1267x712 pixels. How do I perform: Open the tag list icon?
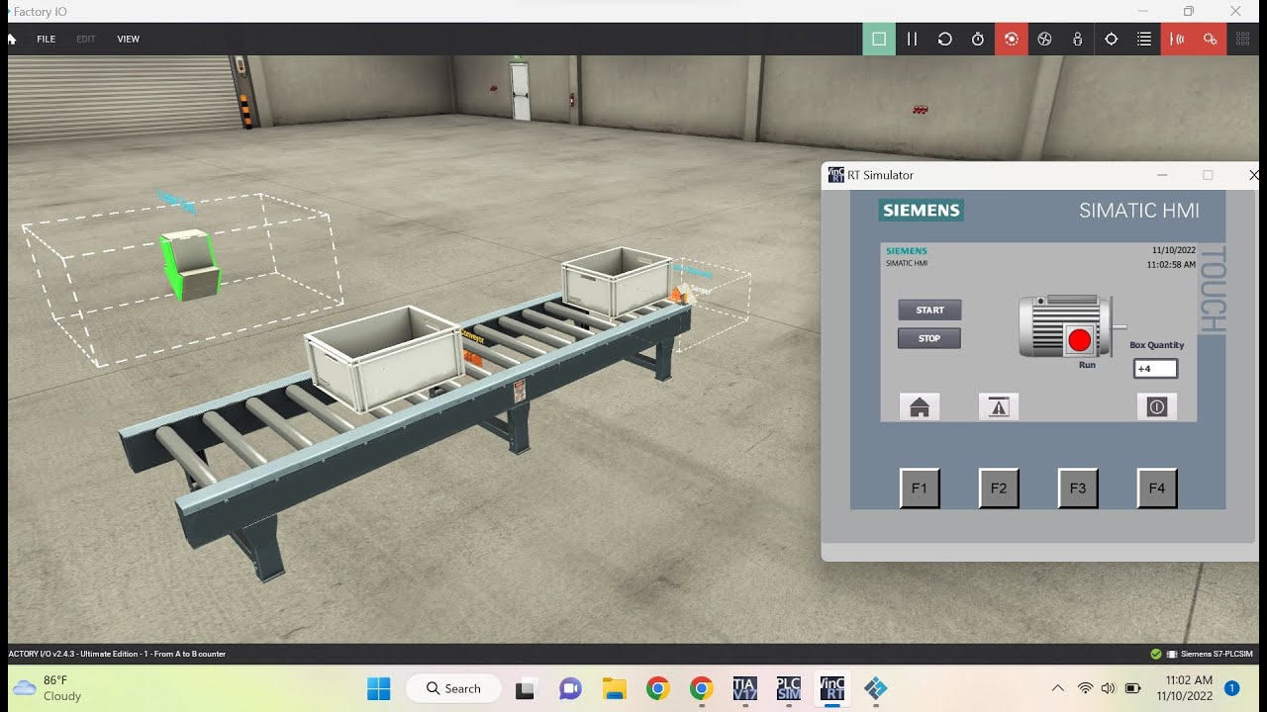(1144, 39)
